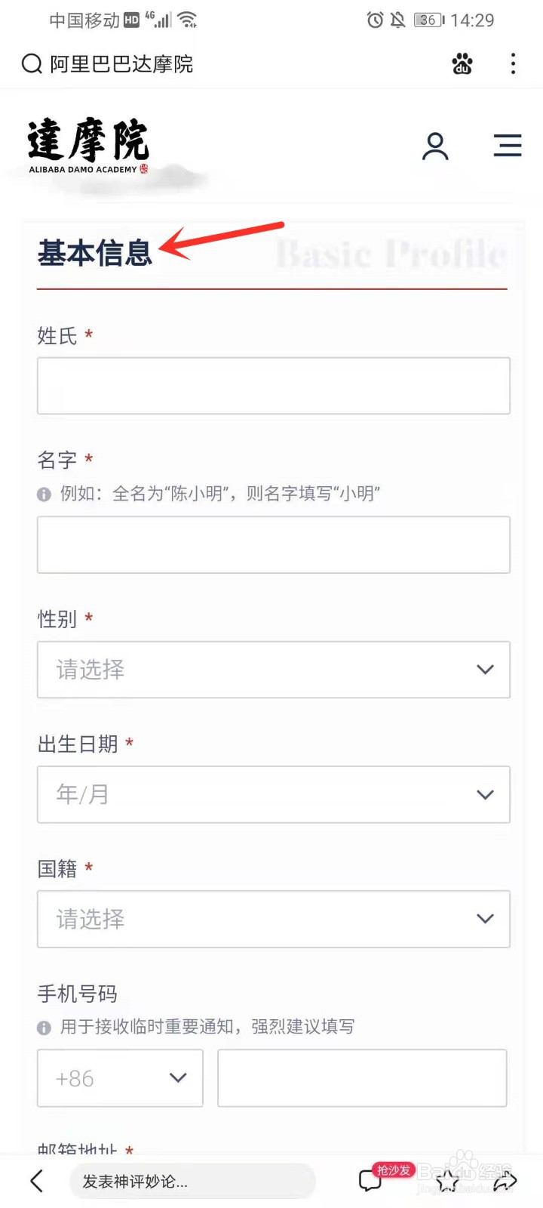
Task: Focus the 名字 given name input field
Action: click(274, 545)
